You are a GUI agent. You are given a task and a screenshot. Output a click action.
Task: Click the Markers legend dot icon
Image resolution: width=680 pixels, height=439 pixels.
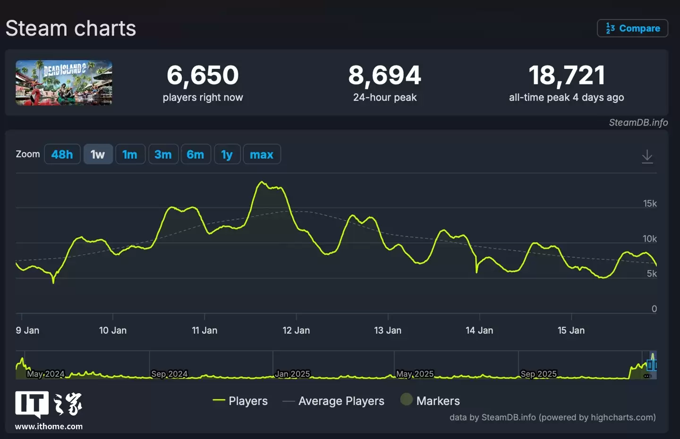(x=407, y=400)
